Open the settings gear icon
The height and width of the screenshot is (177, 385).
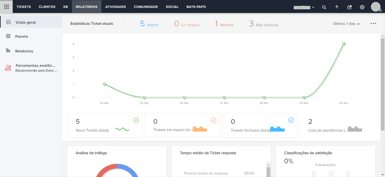click(362, 7)
